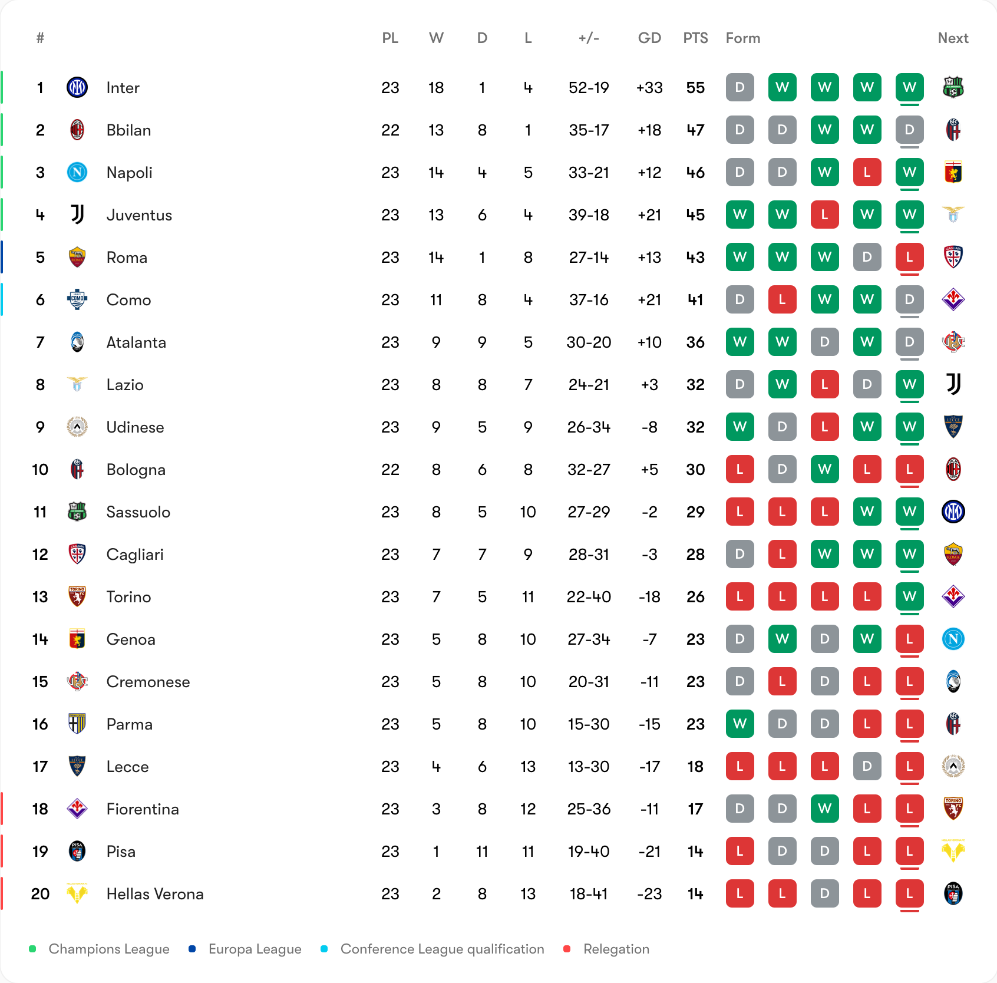Click the next opponent logo in Lazio's row

(x=953, y=385)
